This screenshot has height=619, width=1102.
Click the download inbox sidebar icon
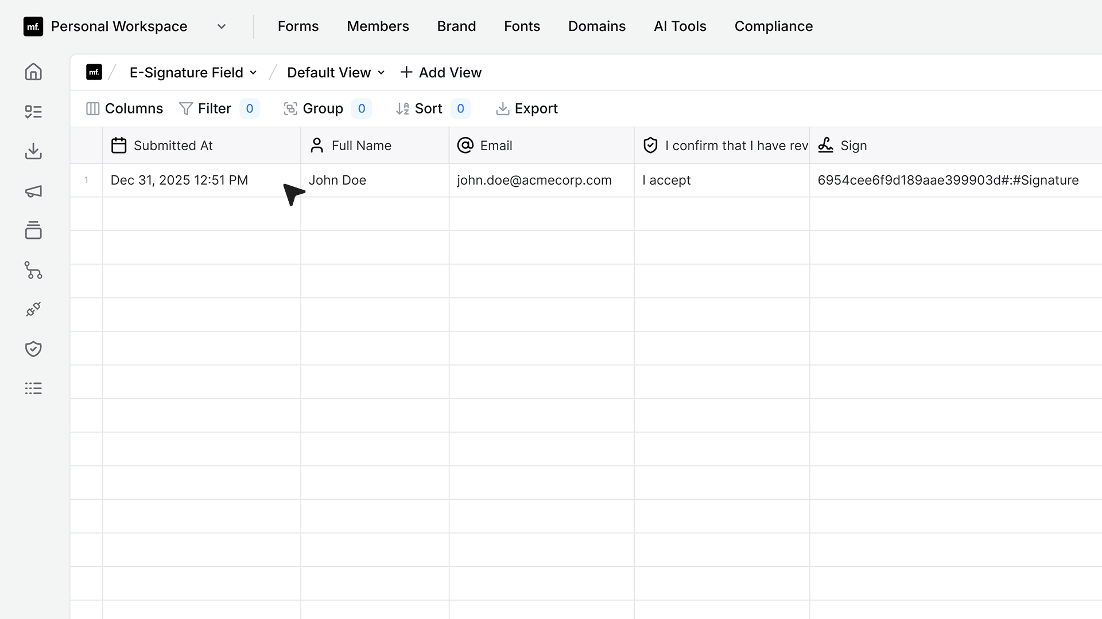pyautogui.click(x=33, y=151)
